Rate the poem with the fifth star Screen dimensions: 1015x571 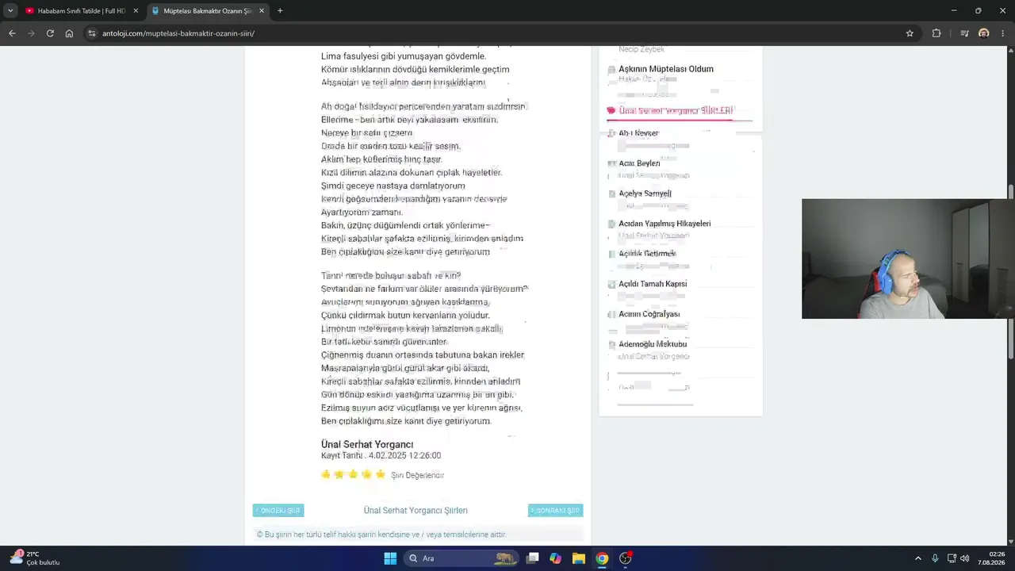coord(380,474)
